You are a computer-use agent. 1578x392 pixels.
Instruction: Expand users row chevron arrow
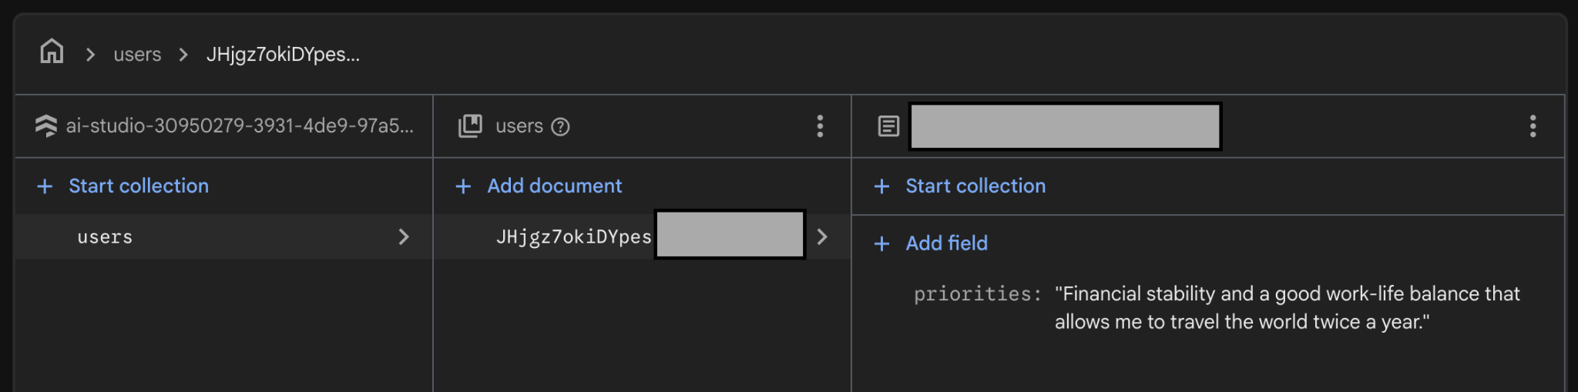tap(404, 236)
